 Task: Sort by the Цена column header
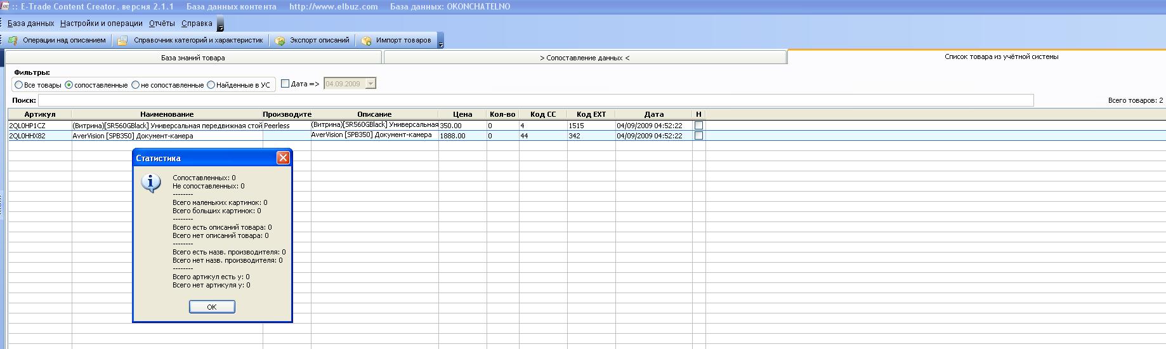click(462, 114)
